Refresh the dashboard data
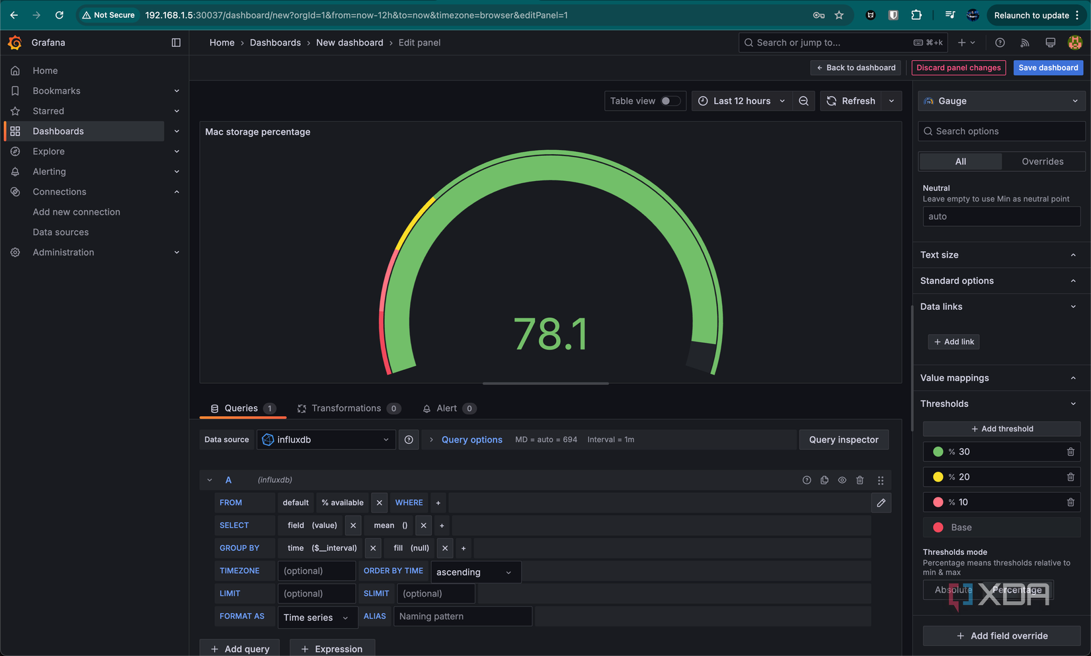This screenshot has width=1091, height=656. tap(852, 101)
